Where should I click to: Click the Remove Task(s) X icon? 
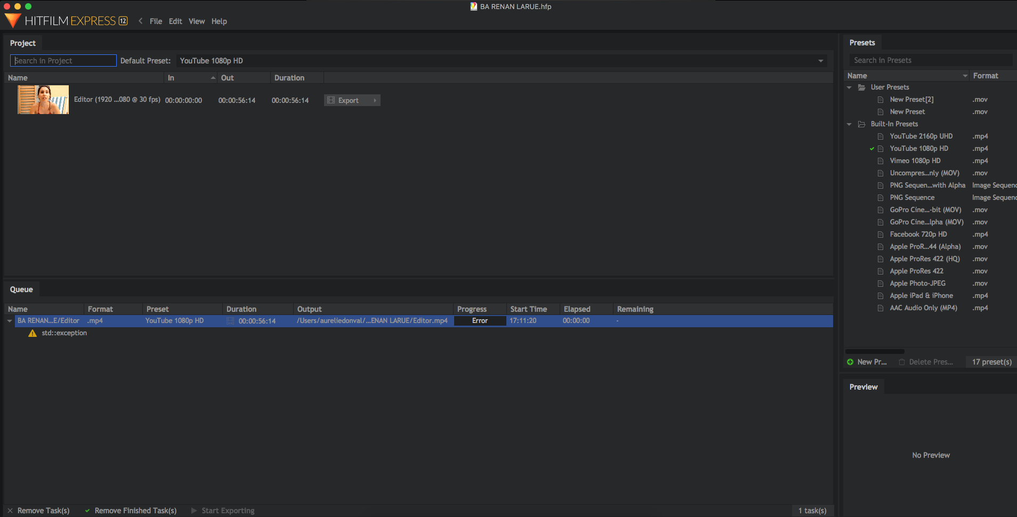10,511
